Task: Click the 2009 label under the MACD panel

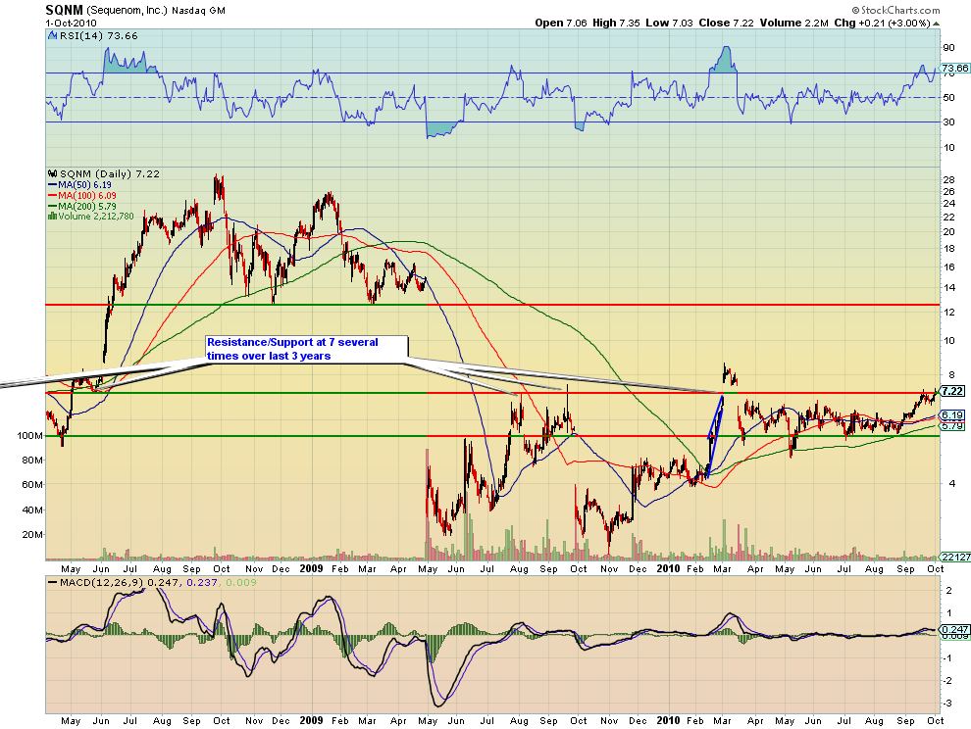Action: [x=311, y=720]
